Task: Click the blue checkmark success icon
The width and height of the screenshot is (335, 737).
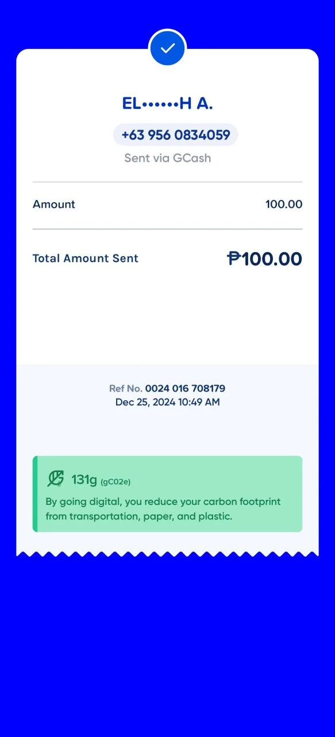Action: point(167,48)
